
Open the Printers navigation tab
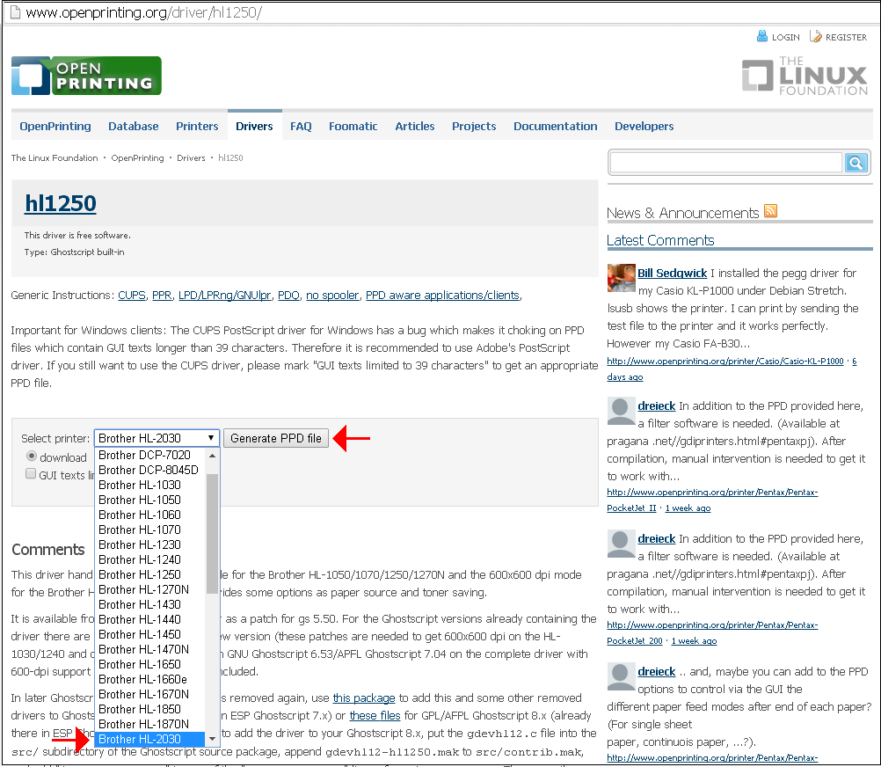click(x=197, y=127)
